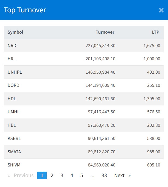Jump to last page 33
Image resolution: width=168 pixels, height=187 pixels.
click(104, 176)
